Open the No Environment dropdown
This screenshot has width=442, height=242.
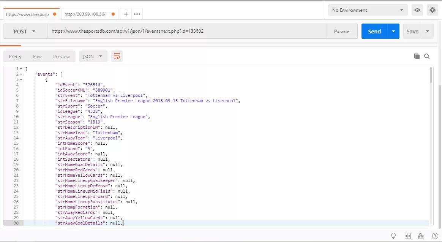tap(368, 10)
